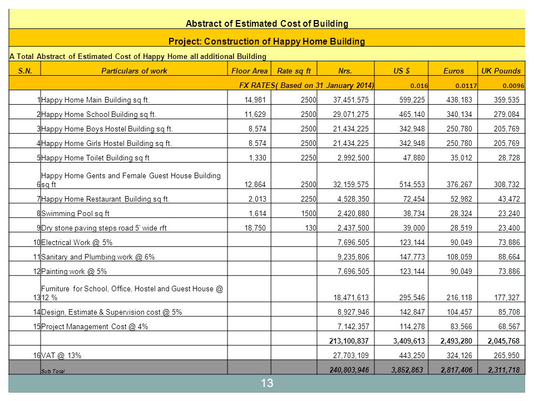Select floor area 14,981 of Main Building

[x=255, y=100]
